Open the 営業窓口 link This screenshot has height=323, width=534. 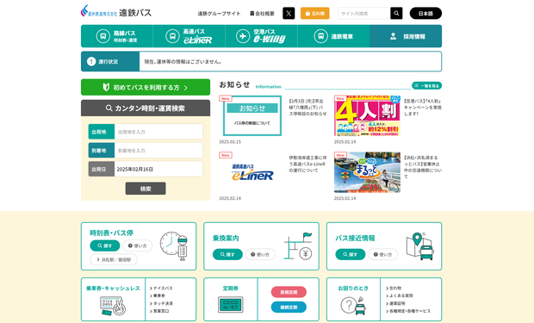[x=159, y=311]
